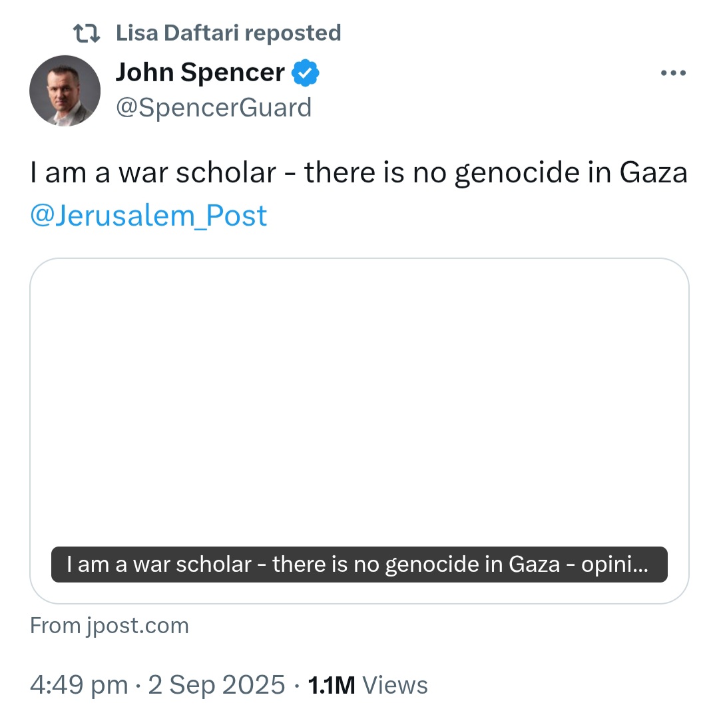Click the dark article title caption overlay
Image resolution: width=719 pixels, height=715 pixels.
(359, 565)
